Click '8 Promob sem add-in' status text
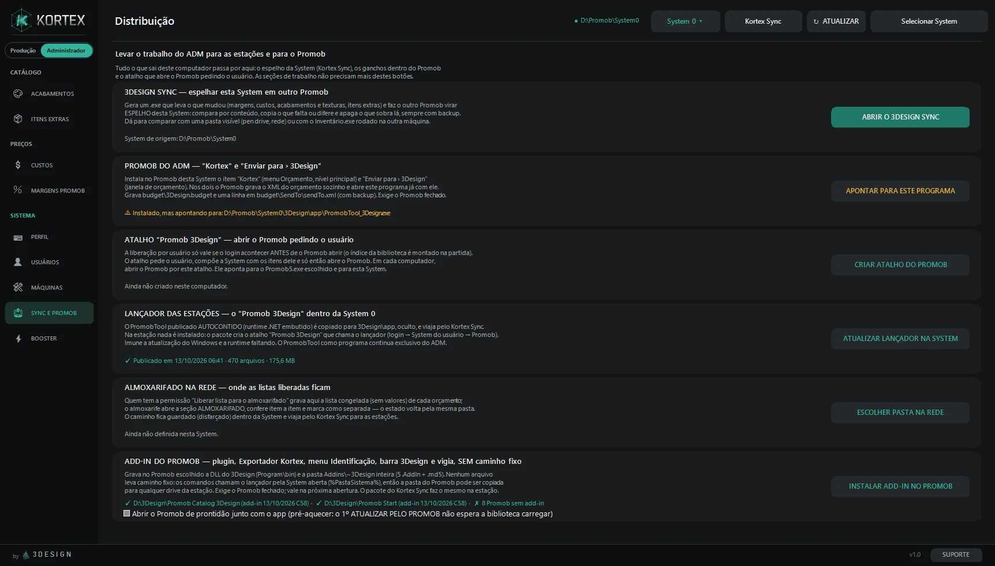995x566 pixels. pyautogui.click(x=509, y=503)
